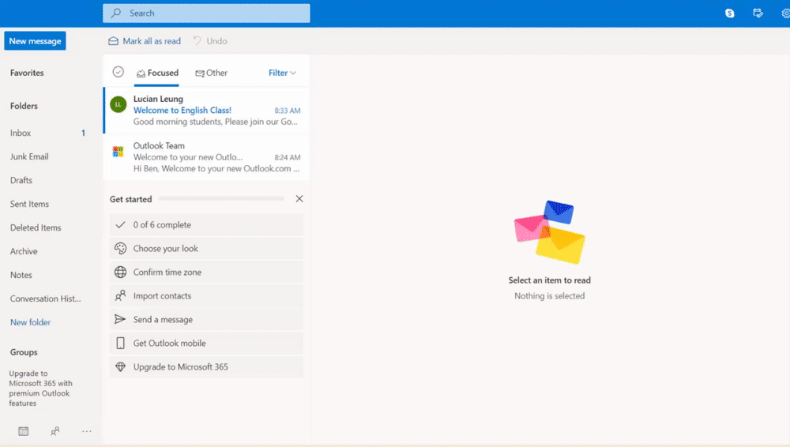Click in the Search input field
790x447 pixels.
[x=206, y=13]
